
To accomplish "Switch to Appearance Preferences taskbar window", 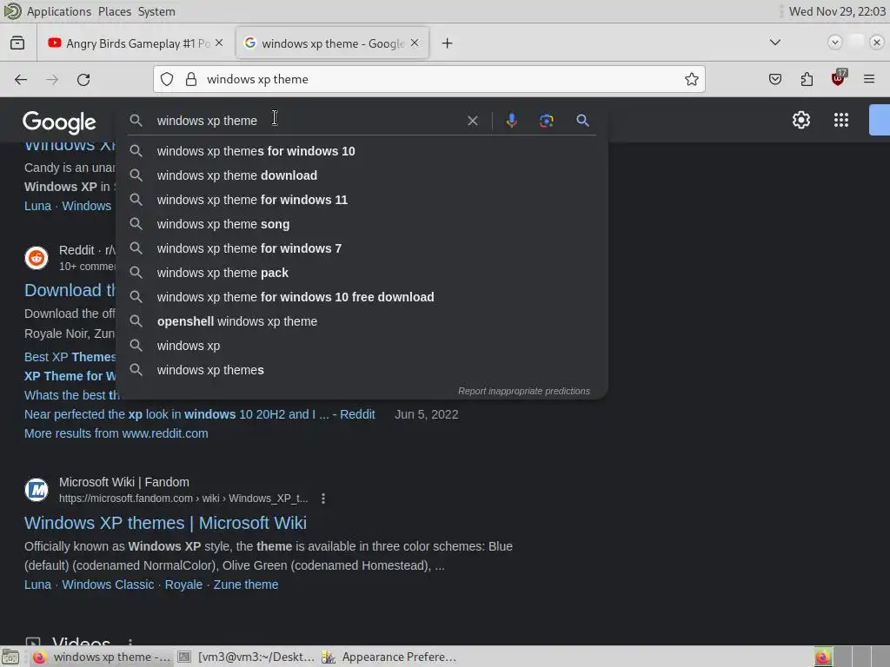I will 389,657.
